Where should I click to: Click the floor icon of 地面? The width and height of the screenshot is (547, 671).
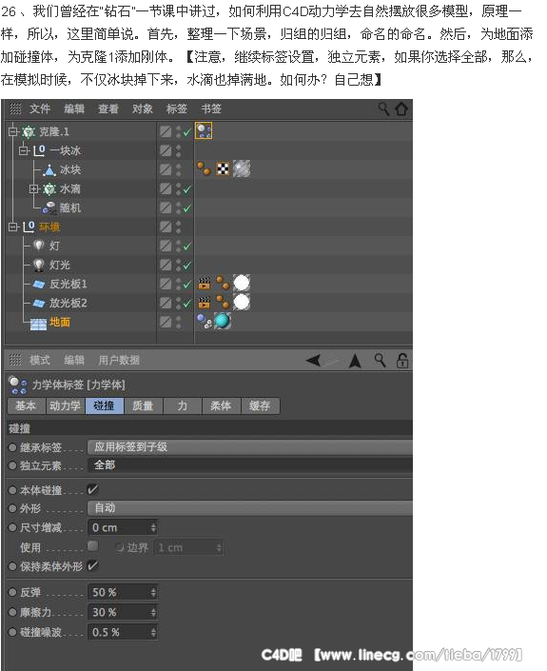(38, 325)
